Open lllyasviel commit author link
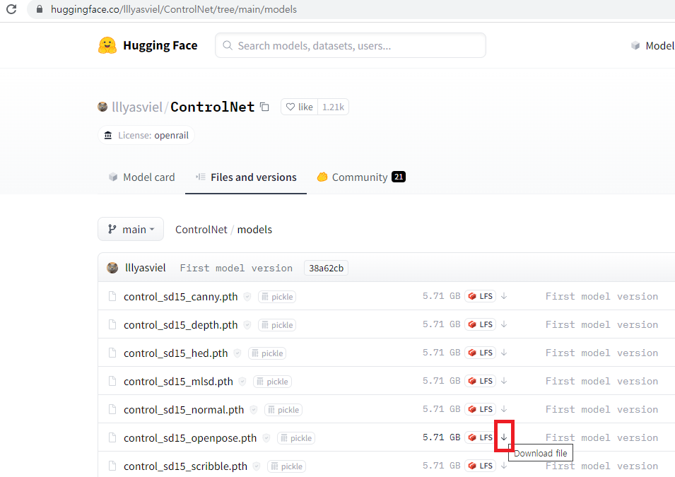The height and width of the screenshot is (477, 675). [x=145, y=268]
